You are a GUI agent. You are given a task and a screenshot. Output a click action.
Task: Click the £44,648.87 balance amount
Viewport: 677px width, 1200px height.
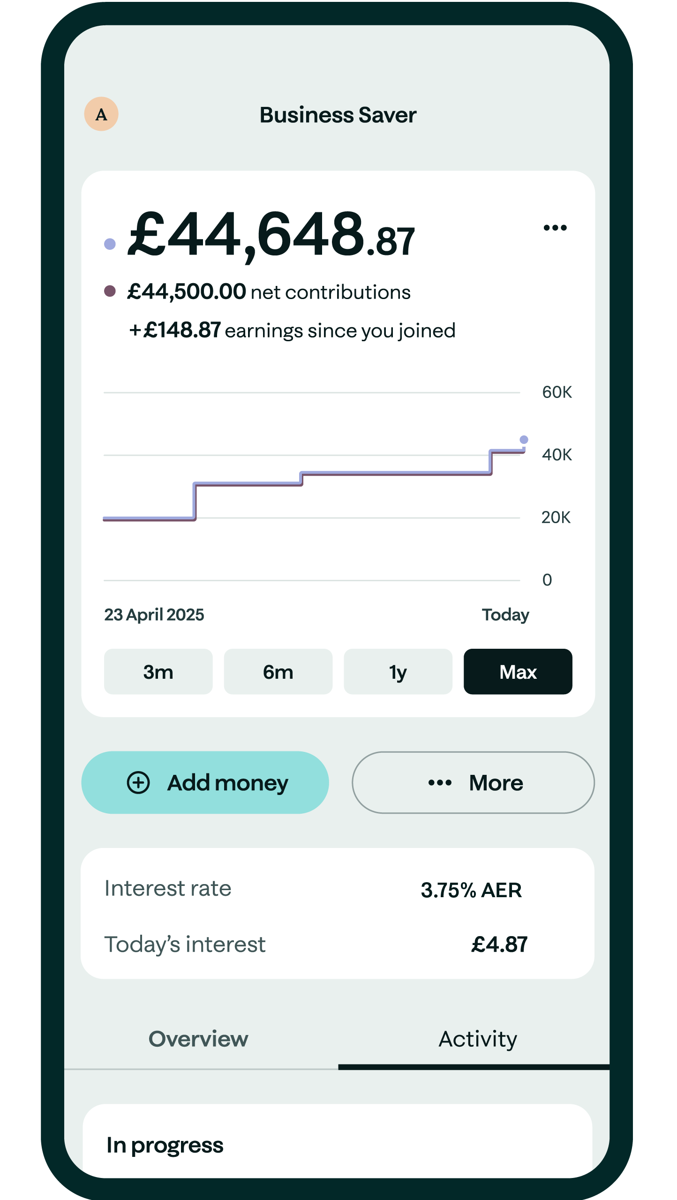click(271, 234)
